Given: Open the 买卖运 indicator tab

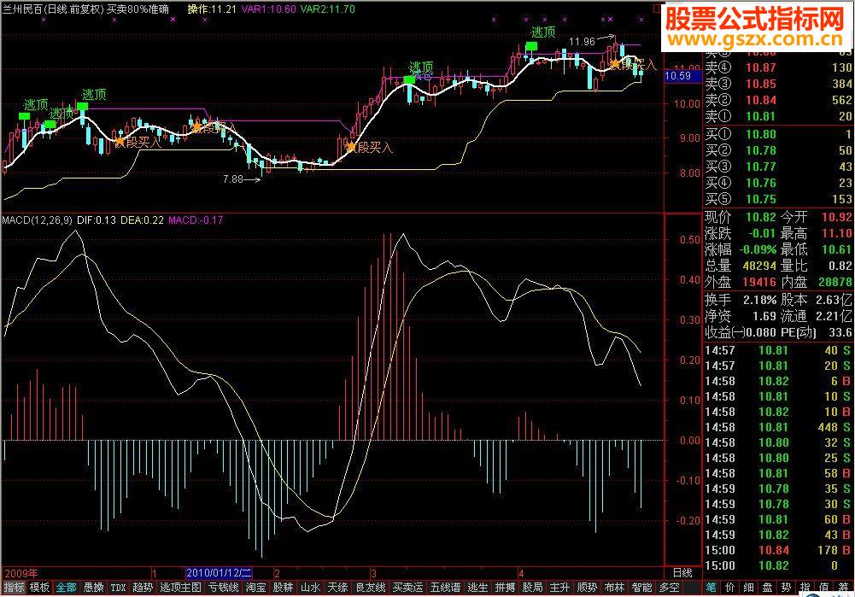Looking at the screenshot, I should pos(408,588).
